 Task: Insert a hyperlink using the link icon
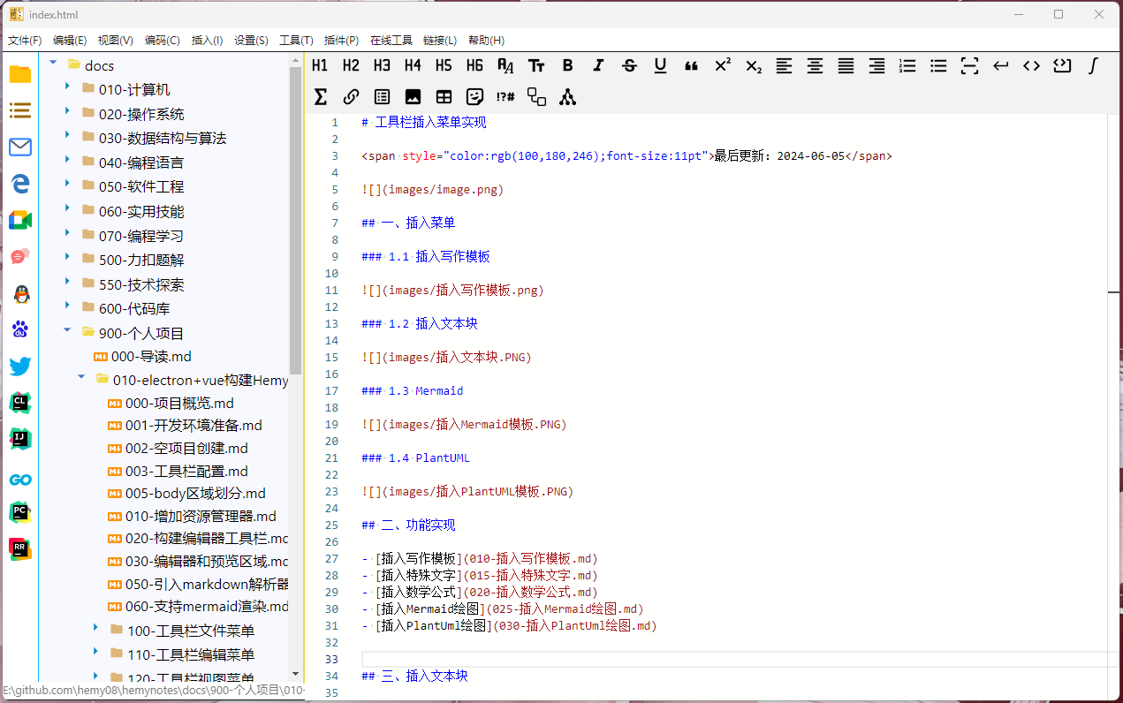[351, 97]
